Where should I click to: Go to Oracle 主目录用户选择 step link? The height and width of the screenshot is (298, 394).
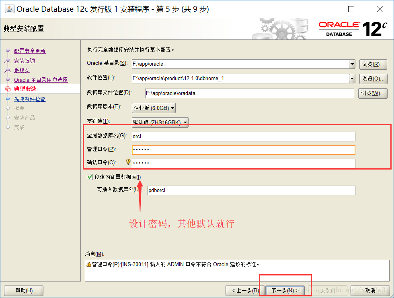41,80
